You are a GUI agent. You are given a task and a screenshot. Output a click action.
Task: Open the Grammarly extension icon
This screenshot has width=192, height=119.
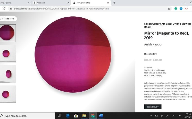(176, 9)
